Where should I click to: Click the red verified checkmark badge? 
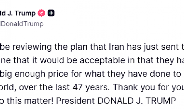click(41, 13)
